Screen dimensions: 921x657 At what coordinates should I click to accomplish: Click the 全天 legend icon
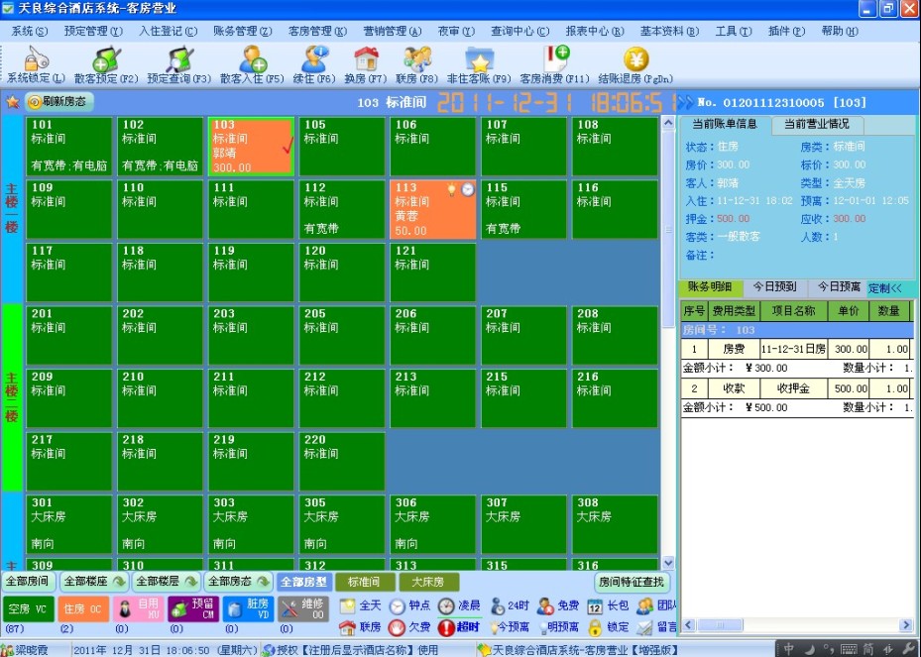click(347, 605)
